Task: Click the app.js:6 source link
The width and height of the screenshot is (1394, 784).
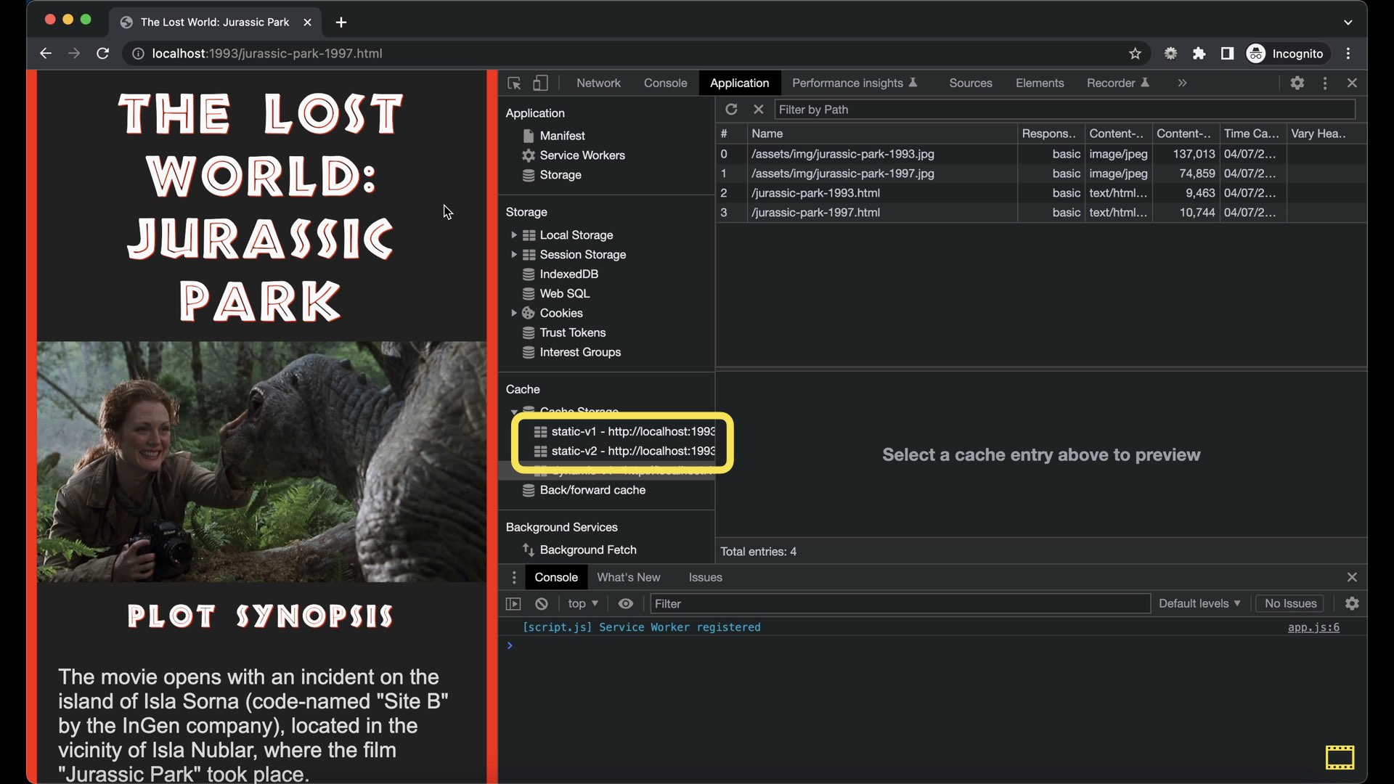Action: coord(1313,628)
